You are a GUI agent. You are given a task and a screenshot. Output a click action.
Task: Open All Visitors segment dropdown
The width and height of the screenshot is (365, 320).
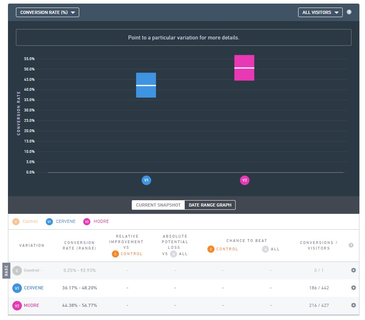[320, 12]
